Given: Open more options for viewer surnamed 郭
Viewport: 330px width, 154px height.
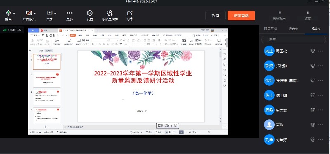Looking at the screenshot, I should pos(321,66).
